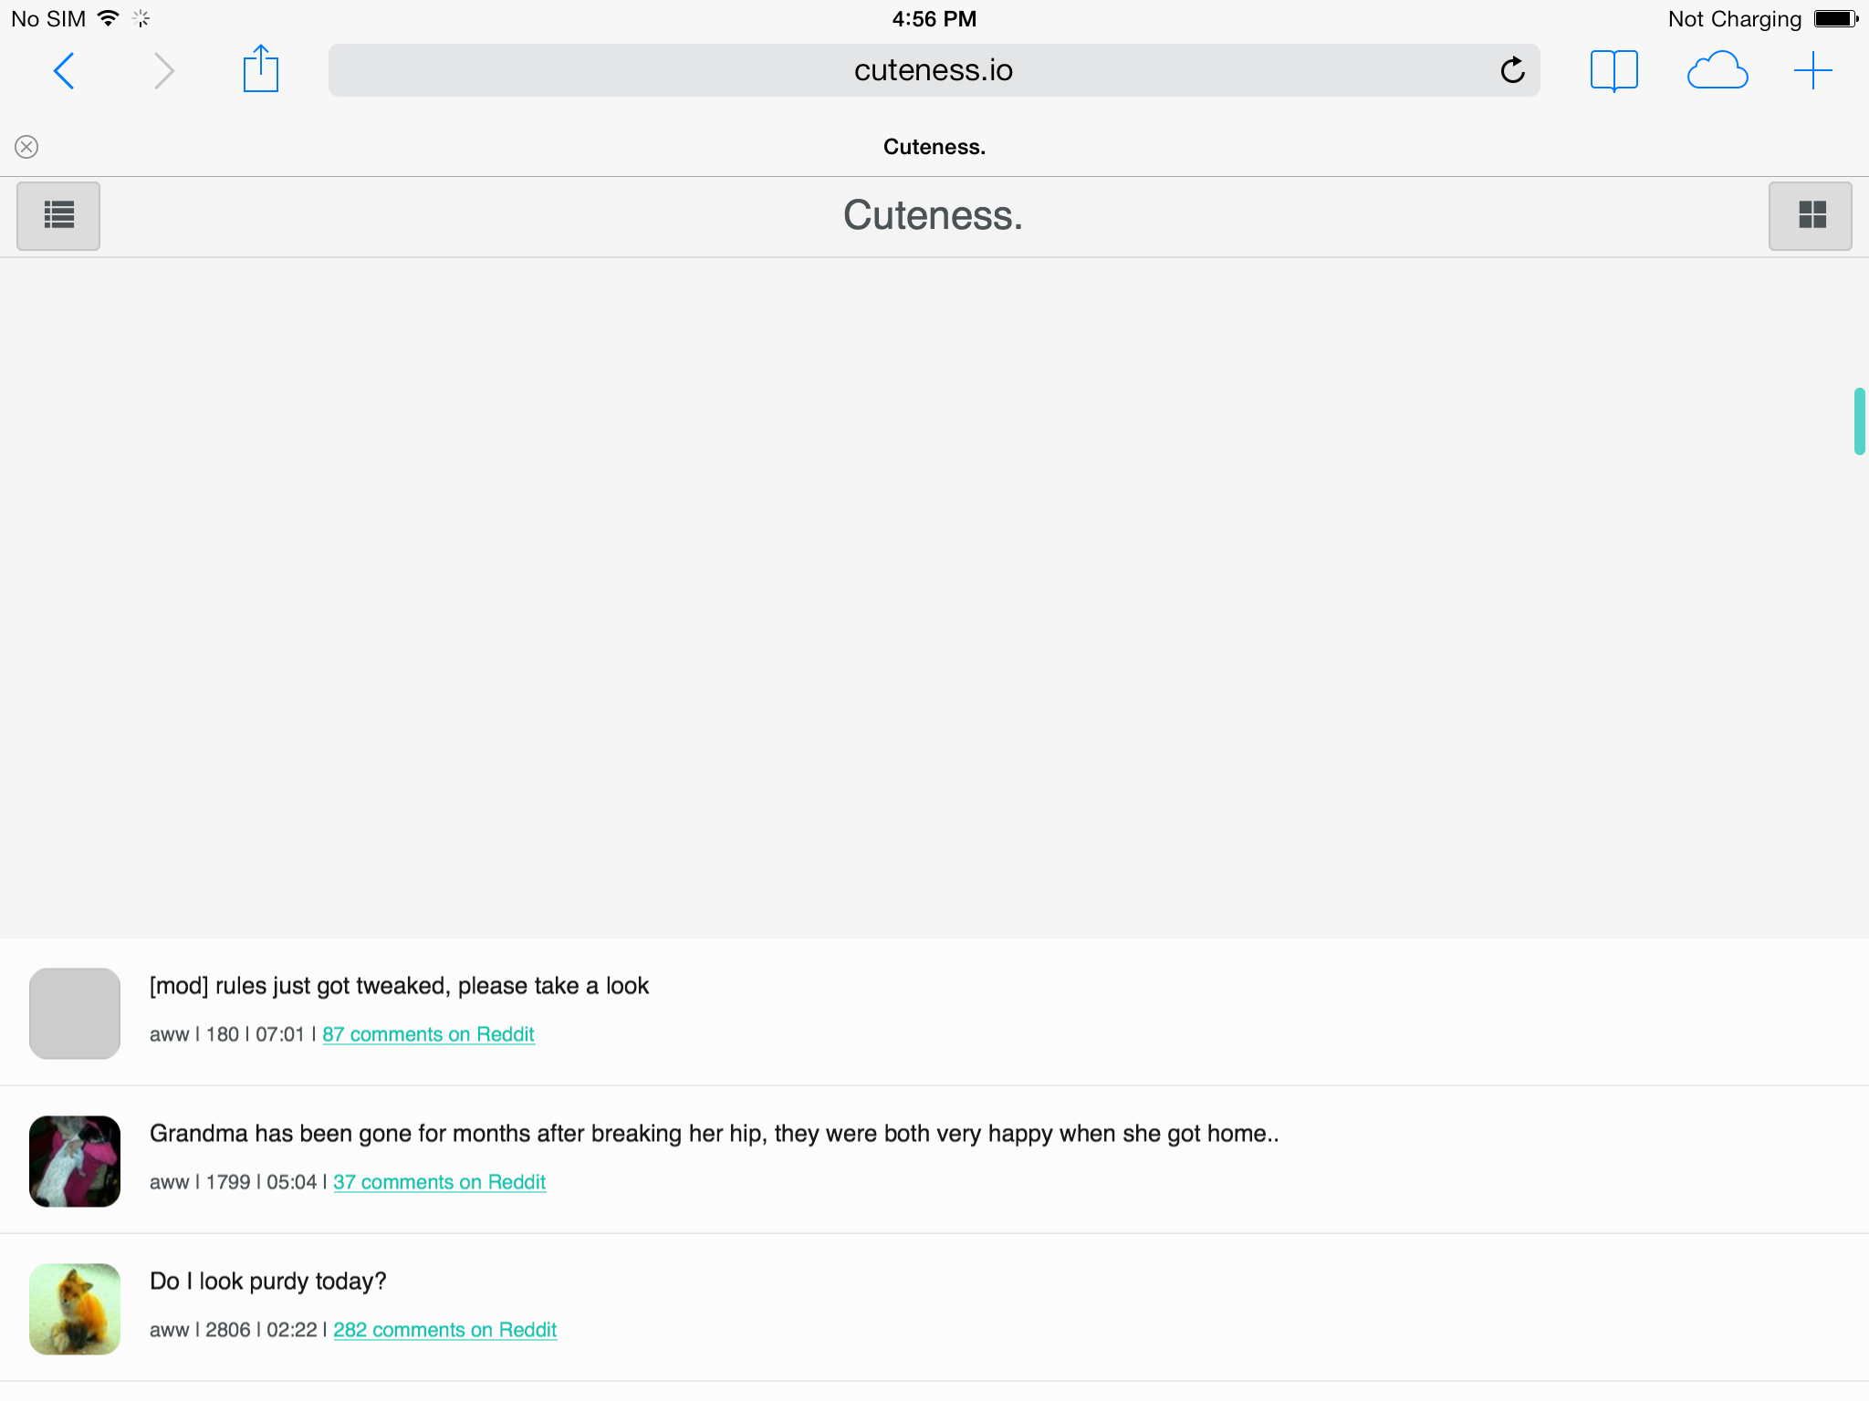Open the Grandma post thumbnail
The width and height of the screenshot is (1869, 1401).
[75, 1161]
